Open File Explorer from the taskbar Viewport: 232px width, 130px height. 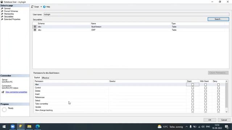pos(29,127)
